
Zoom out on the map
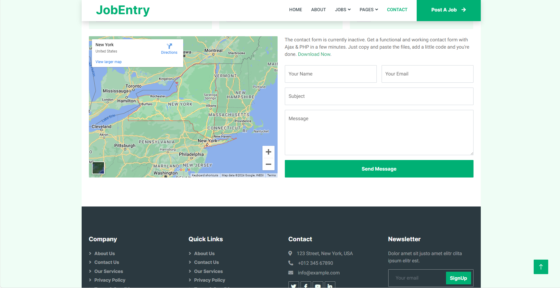pos(268,164)
